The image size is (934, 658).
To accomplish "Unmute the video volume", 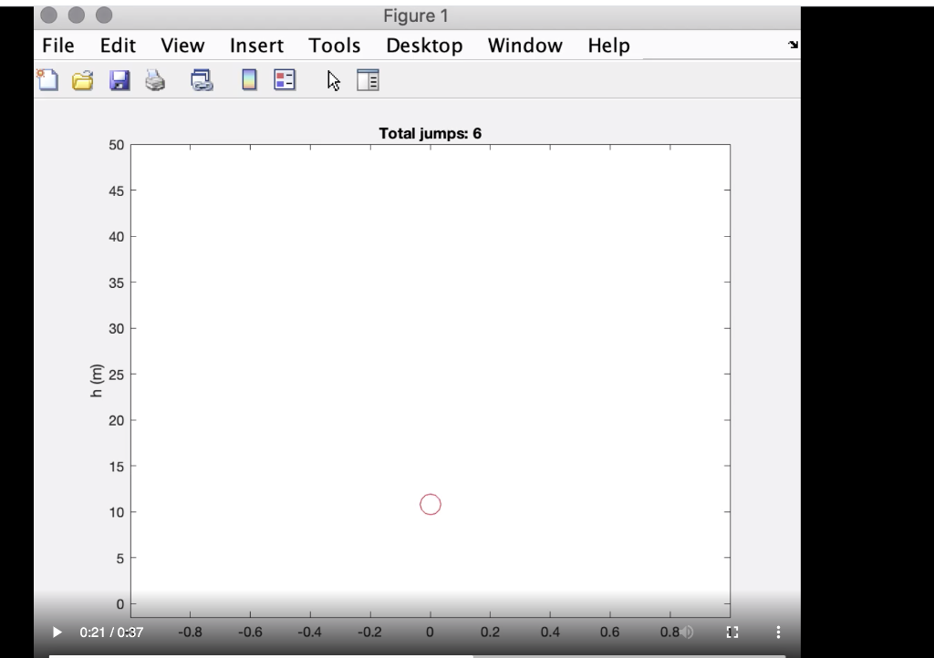I will point(687,632).
